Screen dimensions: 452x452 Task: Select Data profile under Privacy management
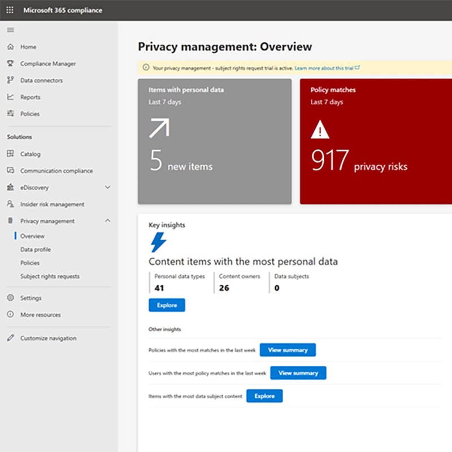coord(36,249)
